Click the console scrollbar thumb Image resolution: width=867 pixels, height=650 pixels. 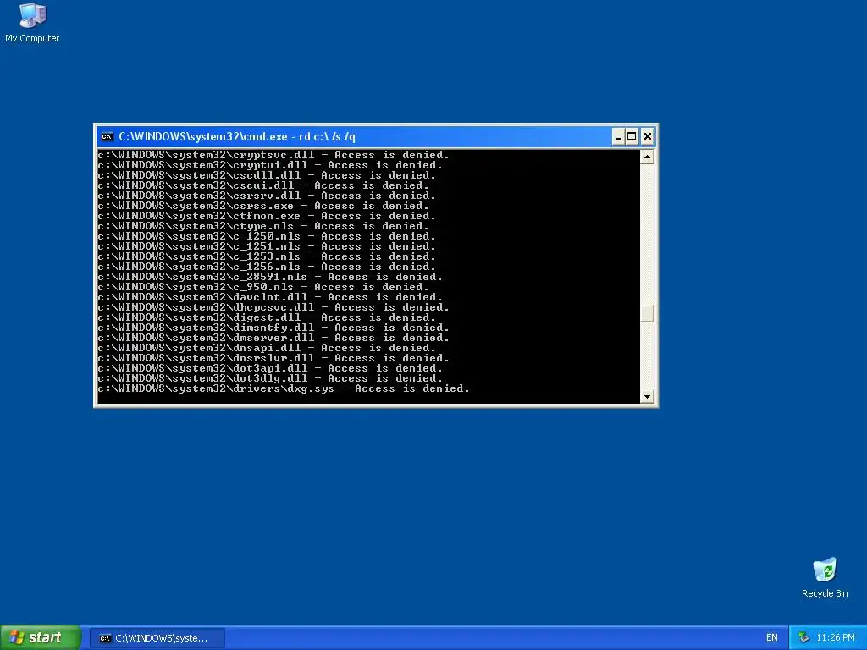[x=647, y=313]
